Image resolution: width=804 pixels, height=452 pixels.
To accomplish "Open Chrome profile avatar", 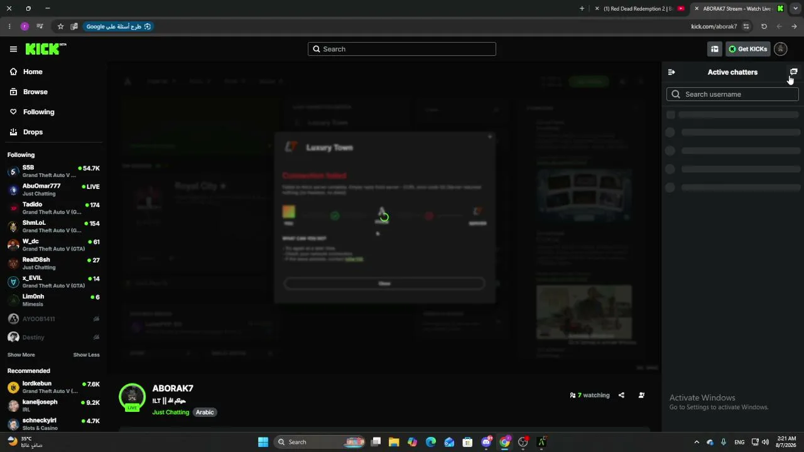I will pyautogui.click(x=24, y=26).
